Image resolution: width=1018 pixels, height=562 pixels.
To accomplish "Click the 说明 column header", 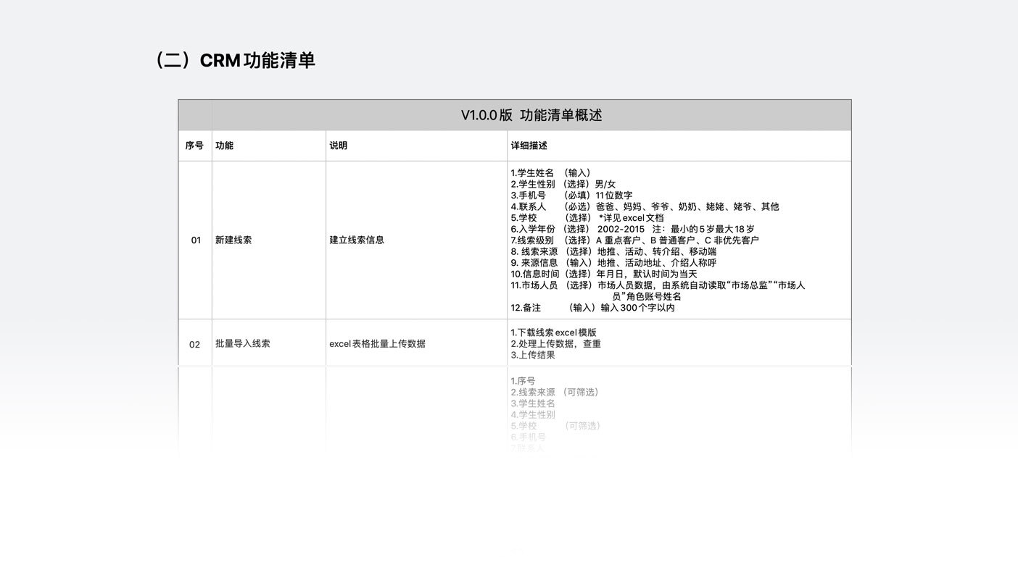I will 339,146.
